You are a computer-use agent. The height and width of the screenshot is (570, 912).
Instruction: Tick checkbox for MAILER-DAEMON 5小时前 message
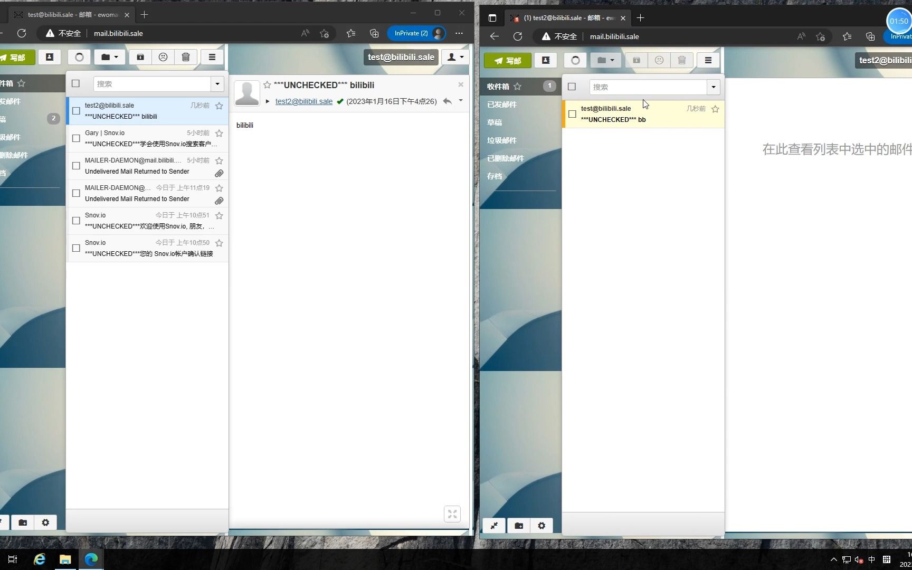(76, 166)
